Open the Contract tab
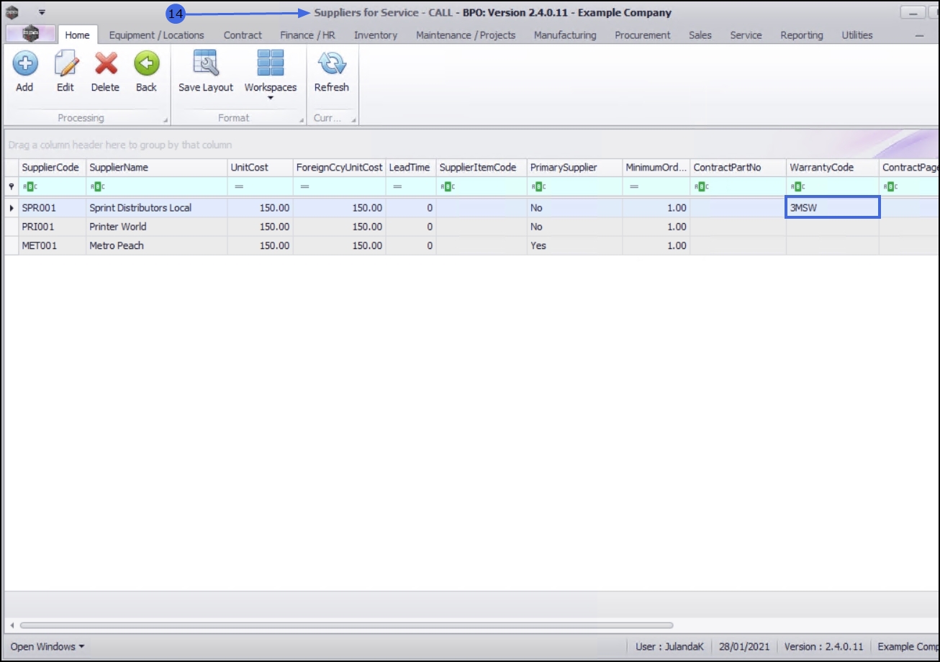940x662 pixels. [243, 35]
